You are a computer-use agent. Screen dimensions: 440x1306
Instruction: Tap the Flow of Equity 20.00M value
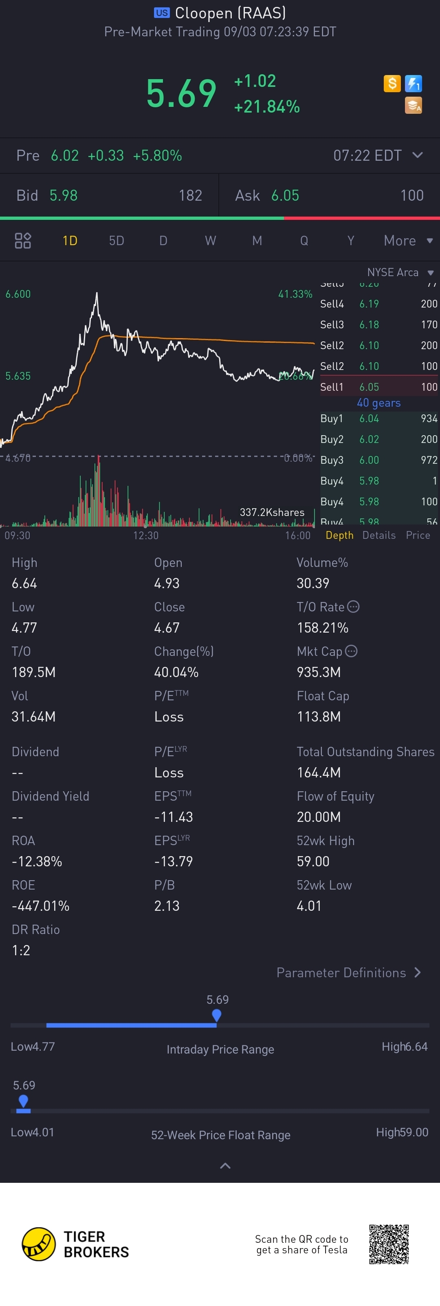point(319,817)
